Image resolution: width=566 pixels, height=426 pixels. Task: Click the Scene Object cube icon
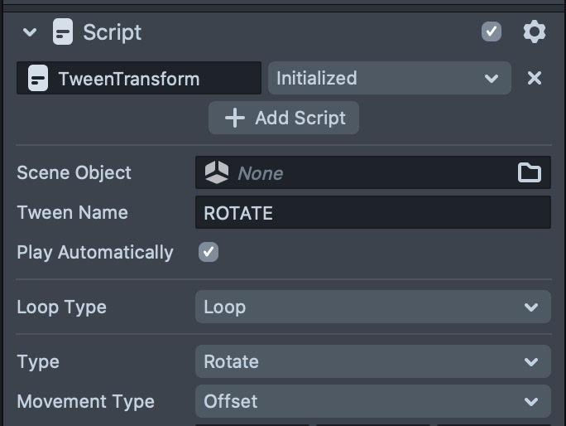click(x=217, y=172)
